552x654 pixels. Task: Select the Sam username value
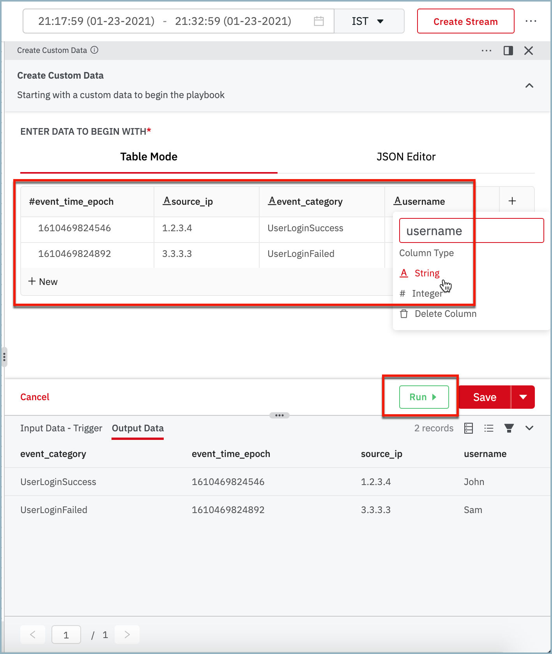pyautogui.click(x=473, y=510)
